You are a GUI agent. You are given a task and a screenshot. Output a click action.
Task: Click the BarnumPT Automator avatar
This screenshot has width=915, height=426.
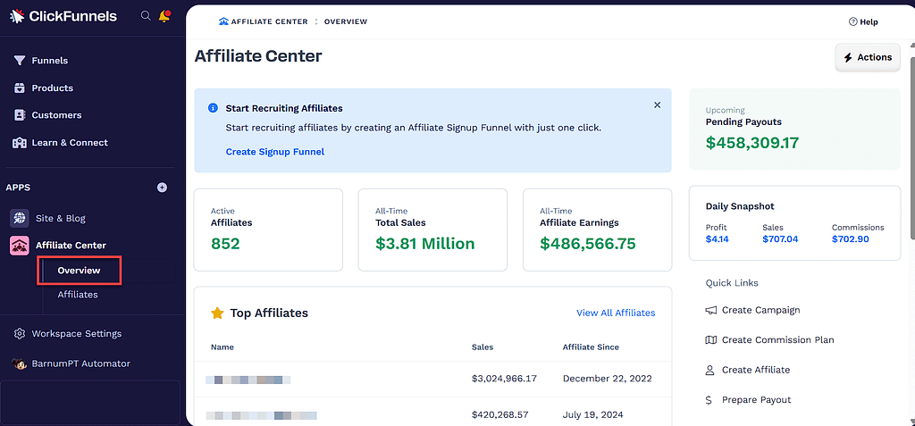(20, 363)
